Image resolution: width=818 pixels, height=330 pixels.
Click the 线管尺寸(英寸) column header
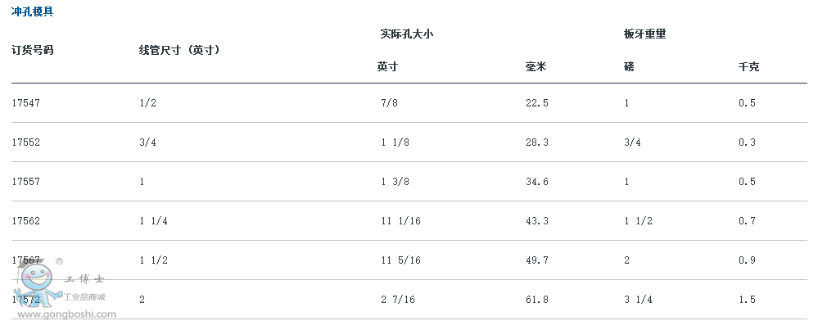pos(179,50)
